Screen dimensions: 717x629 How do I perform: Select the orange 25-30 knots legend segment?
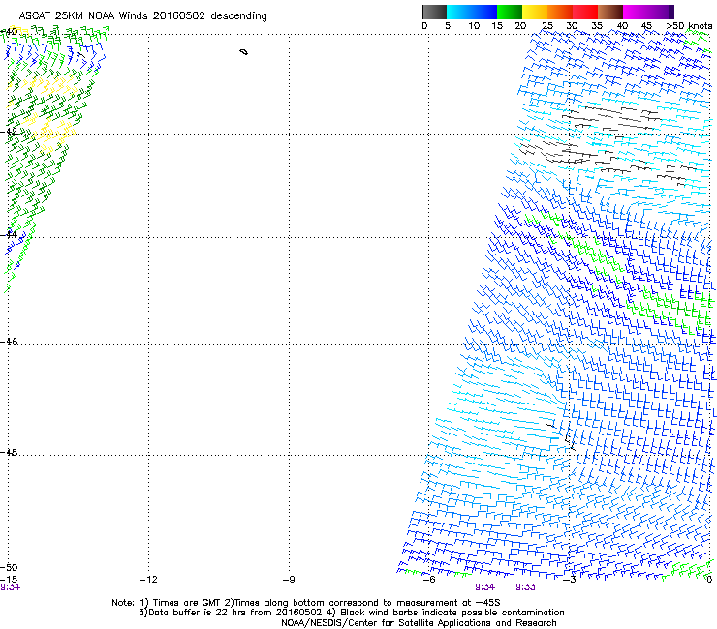point(560,12)
